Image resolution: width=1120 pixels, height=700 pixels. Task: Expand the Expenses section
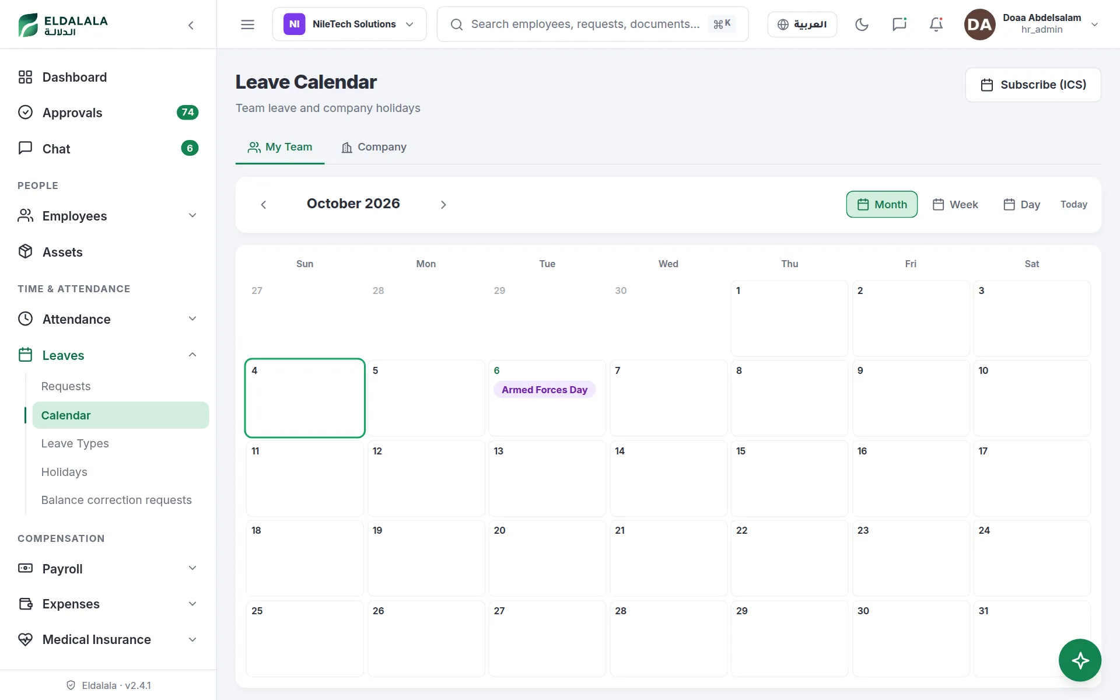coord(108,604)
